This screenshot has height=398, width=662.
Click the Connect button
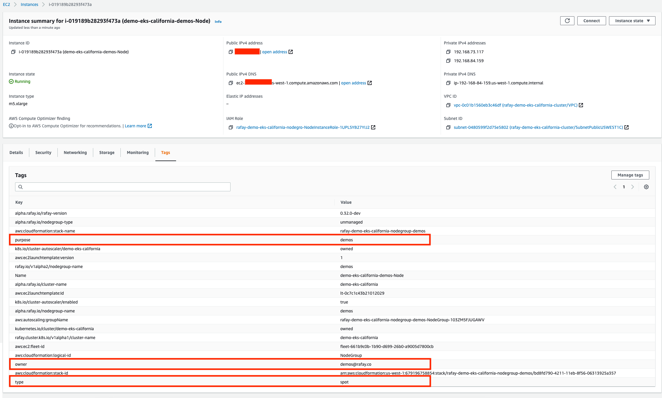pyautogui.click(x=592, y=21)
